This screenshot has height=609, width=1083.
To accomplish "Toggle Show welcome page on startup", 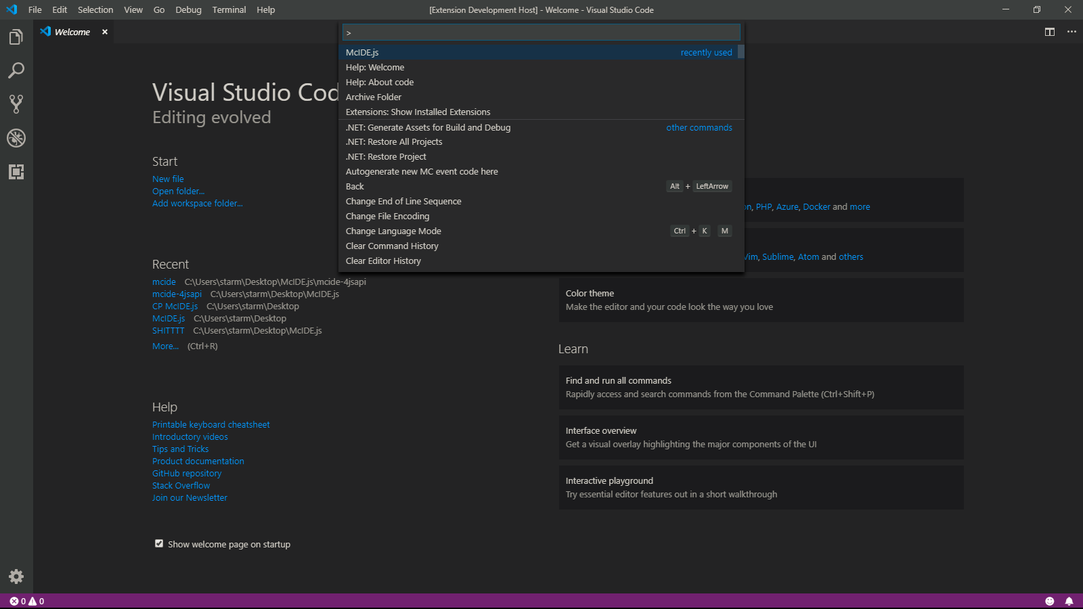I will point(159,543).
